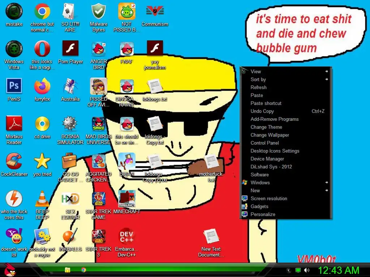Select 'Paste shortcut' menu entry

[x=286, y=103]
